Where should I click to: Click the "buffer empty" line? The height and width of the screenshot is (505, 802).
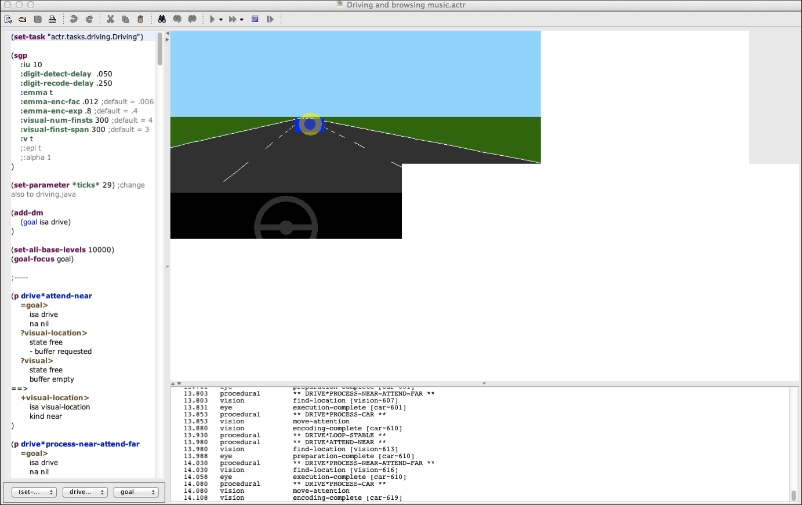(x=52, y=379)
